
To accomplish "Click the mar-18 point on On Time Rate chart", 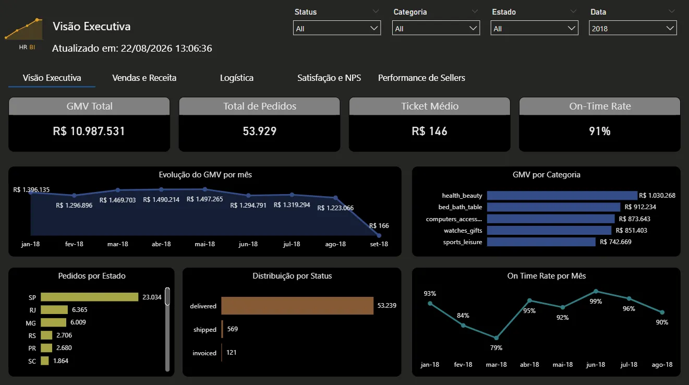I will 496,338.
